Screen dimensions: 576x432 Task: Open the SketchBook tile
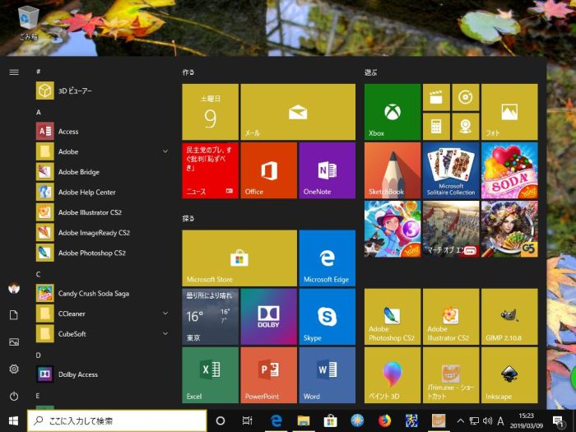point(392,170)
